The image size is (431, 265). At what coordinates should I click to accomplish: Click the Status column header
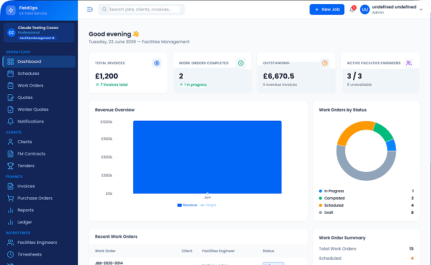268,251
